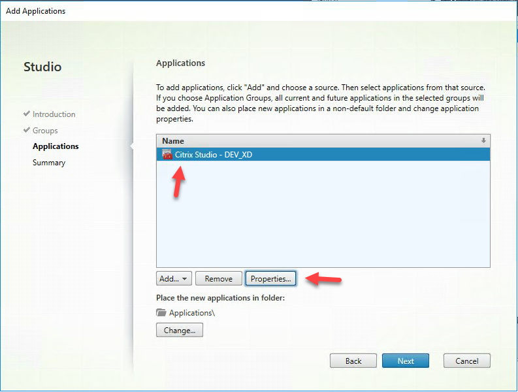Click the Remove button
Screen dimensions: 518x392
click(219, 278)
